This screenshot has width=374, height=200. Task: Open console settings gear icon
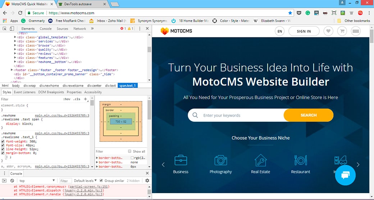pos(147,181)
